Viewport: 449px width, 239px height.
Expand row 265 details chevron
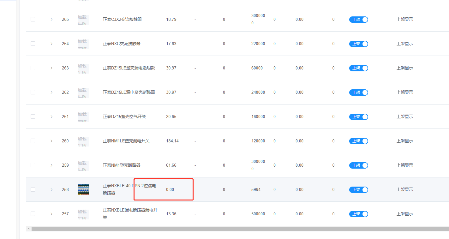pos(51,19)
